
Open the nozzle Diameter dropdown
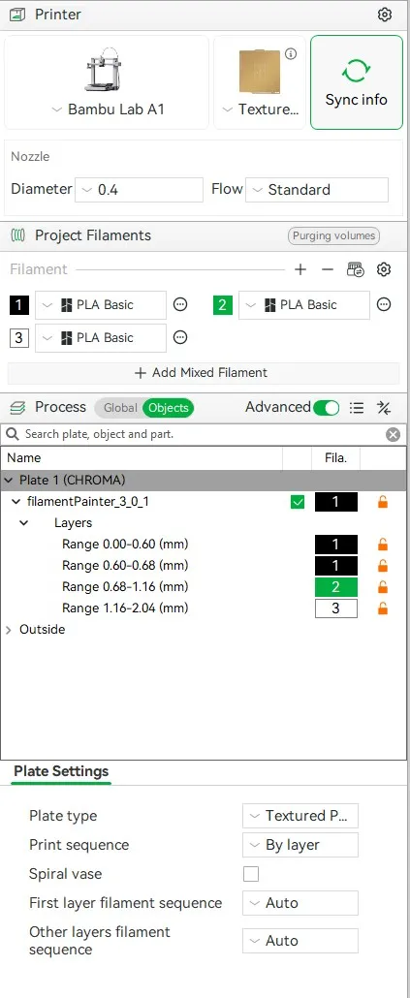(x=140, y=190)
